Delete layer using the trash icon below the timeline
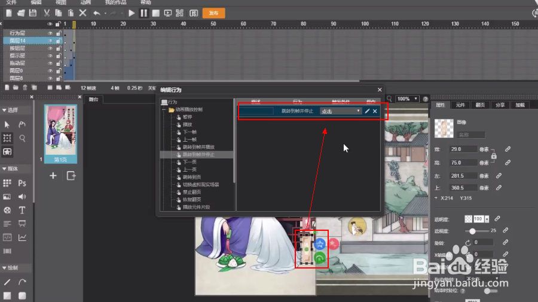The width and height of the screenshot is (538, 302). click(x=25, y=87)
